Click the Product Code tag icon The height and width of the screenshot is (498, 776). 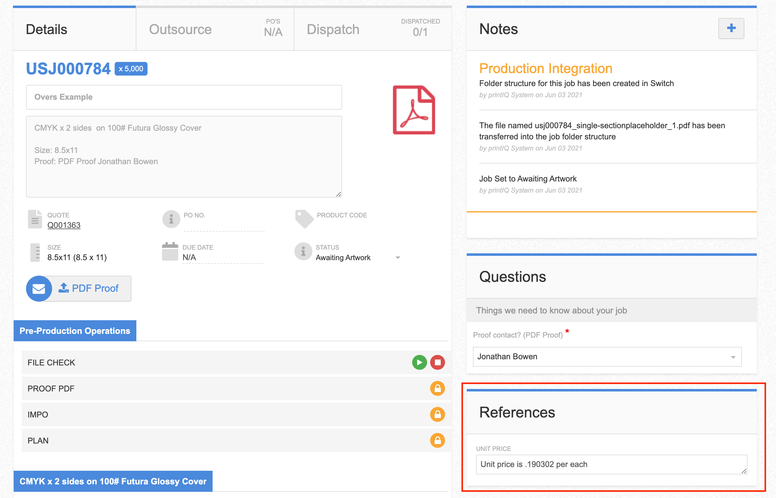coord(304,219)
